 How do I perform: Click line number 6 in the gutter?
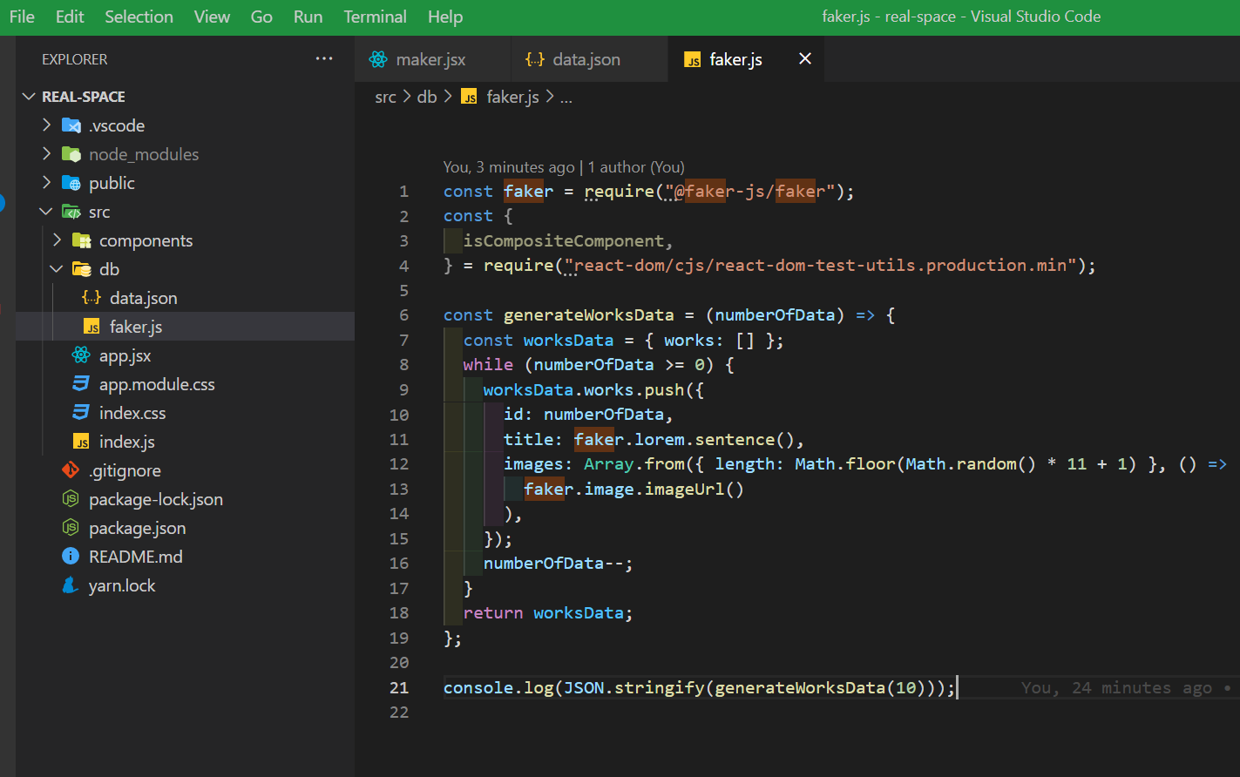[x=403, y=315]
